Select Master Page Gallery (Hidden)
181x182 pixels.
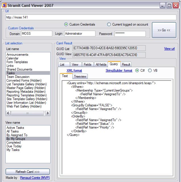point(28,88)
